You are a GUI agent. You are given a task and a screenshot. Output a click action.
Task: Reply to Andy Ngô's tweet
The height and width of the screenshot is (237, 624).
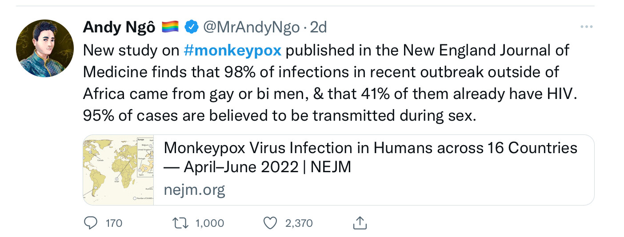pos(90,223)
